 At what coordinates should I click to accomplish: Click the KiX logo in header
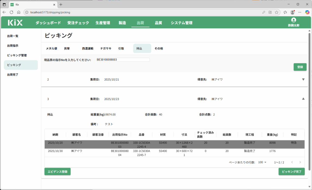[15, 23]
